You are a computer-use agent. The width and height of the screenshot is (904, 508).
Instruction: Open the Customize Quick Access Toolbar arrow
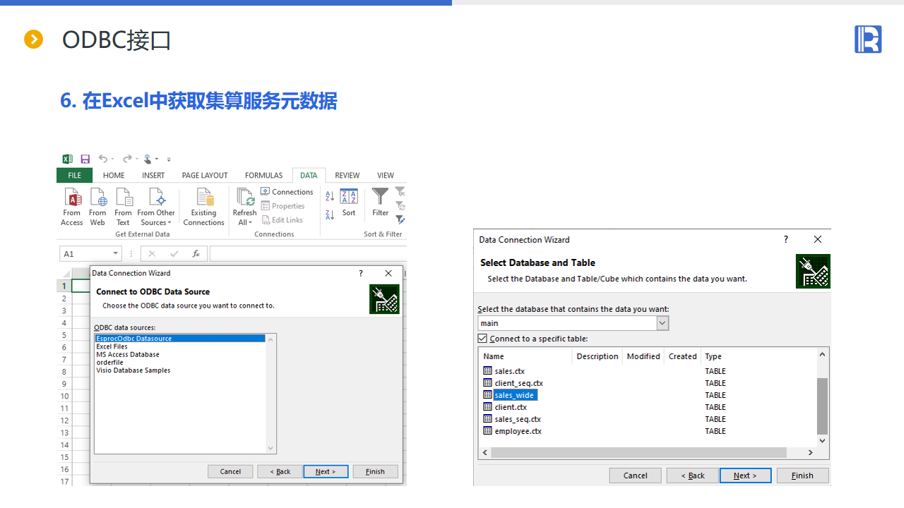[x=169, y=159]
